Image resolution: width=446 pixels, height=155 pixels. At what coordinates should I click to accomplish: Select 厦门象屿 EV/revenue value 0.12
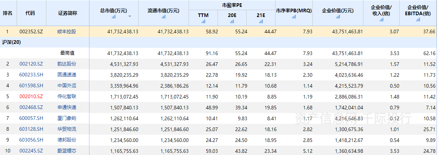(394, 118)
